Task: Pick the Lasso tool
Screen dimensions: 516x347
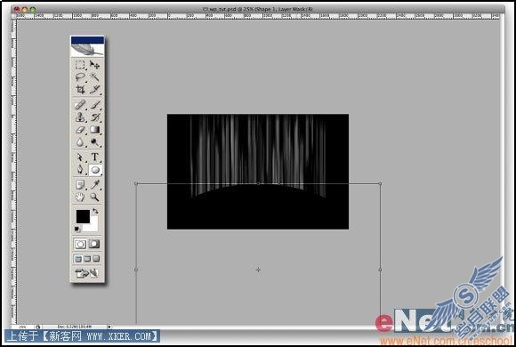Action: click(80, 77)
